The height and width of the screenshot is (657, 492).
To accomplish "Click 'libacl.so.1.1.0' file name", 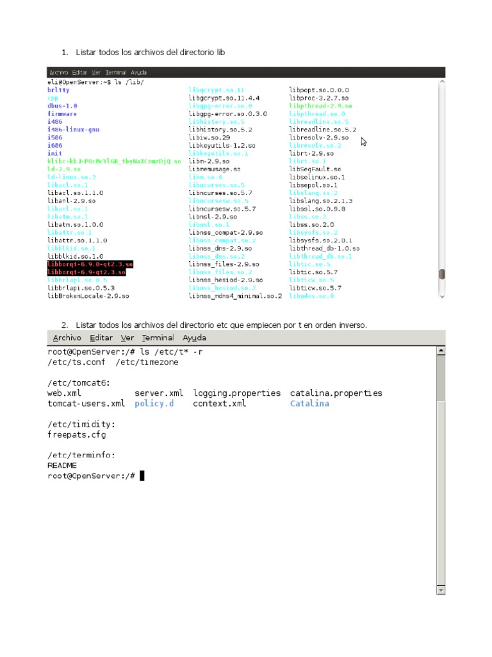I will pyautogui.click(x=76, y=193).
